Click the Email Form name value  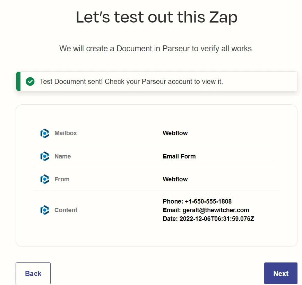click(179, 156)
